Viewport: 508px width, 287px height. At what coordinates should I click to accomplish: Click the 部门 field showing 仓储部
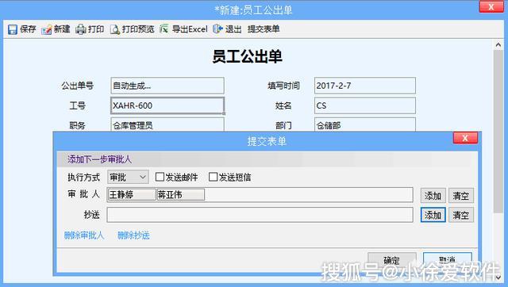(365, 124)
